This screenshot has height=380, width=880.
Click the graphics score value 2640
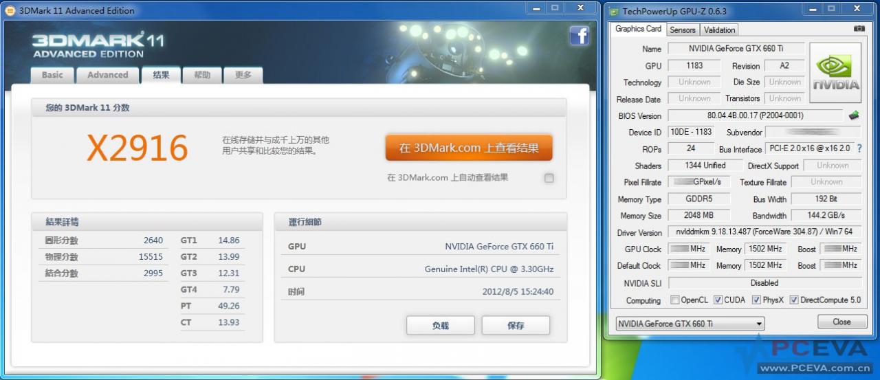click(153, 241)
